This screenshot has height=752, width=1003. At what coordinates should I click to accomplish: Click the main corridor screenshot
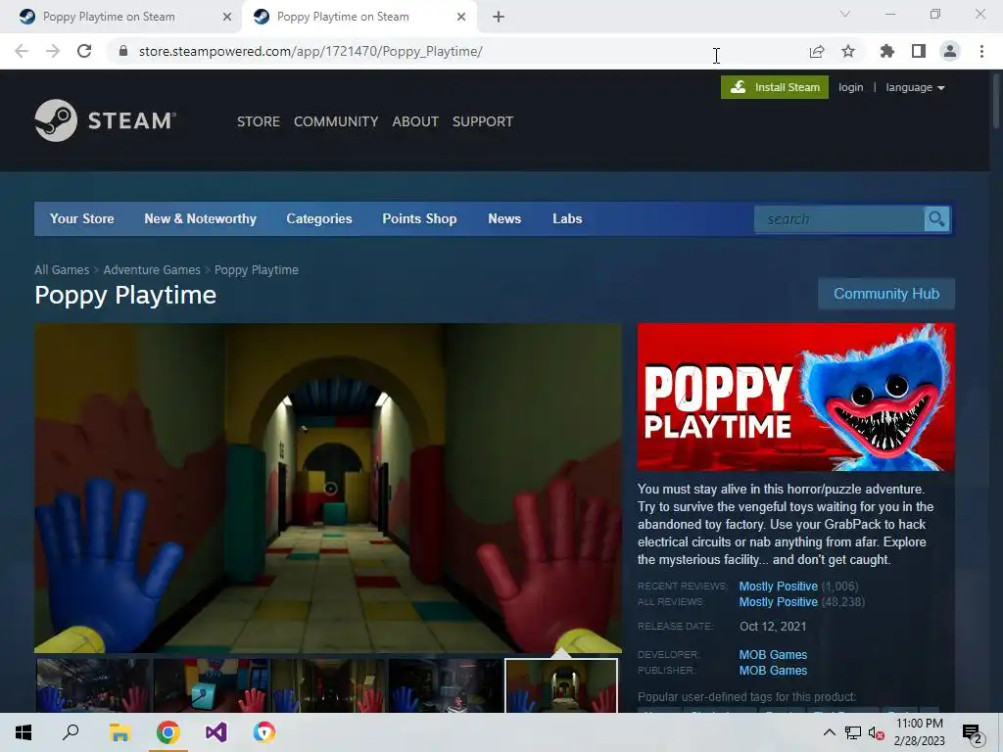pos(328,488)
